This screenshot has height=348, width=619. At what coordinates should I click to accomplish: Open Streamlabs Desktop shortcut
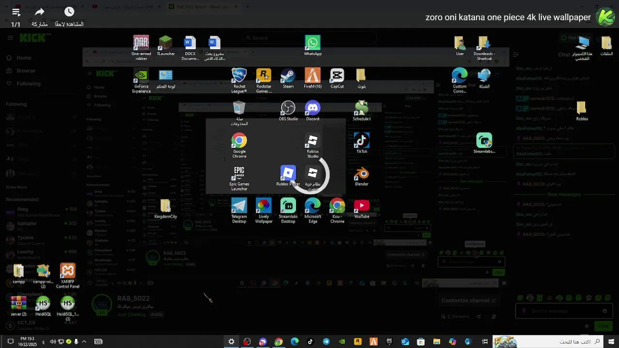click(x=288, y=210)
